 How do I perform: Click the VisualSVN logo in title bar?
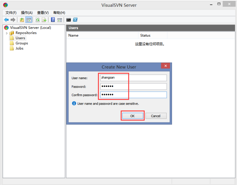pos(6,5)
